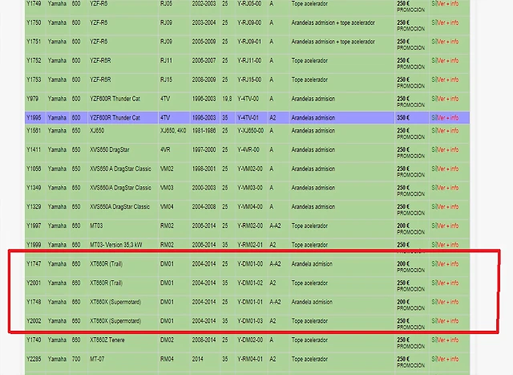Click 'Ver + info' for XT660R row Y1747

pyautogui.click(x=448, y=264)
